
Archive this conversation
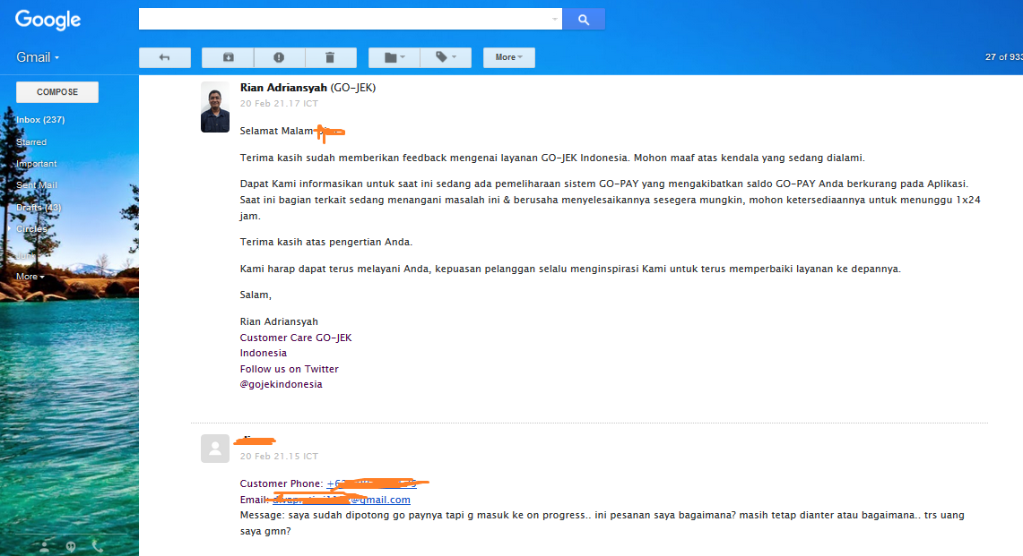pyautogui.click(x=228, y=57)
